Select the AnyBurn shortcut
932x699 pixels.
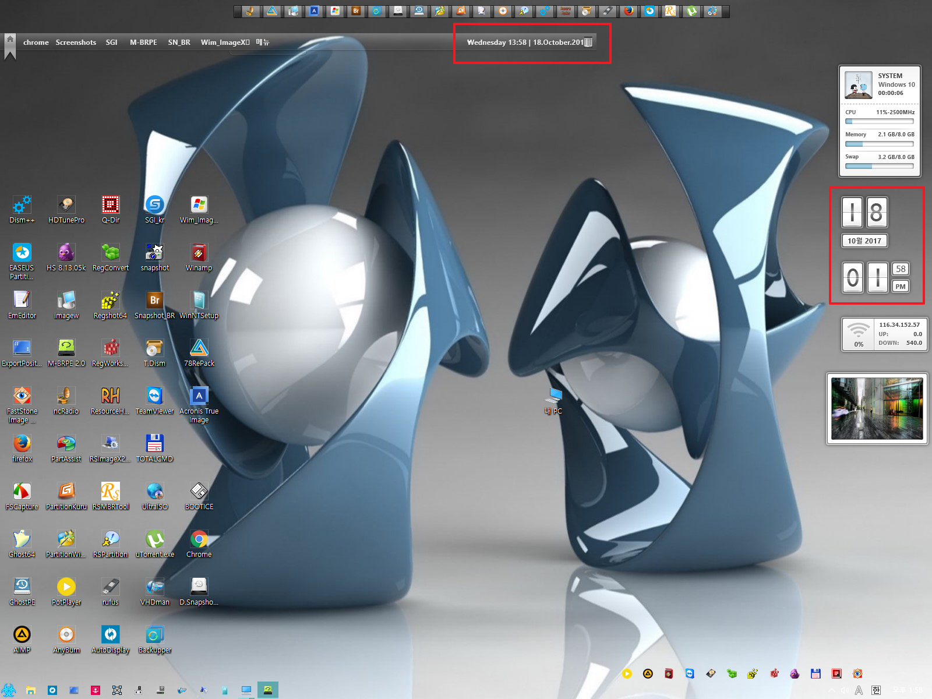(66, 640)
